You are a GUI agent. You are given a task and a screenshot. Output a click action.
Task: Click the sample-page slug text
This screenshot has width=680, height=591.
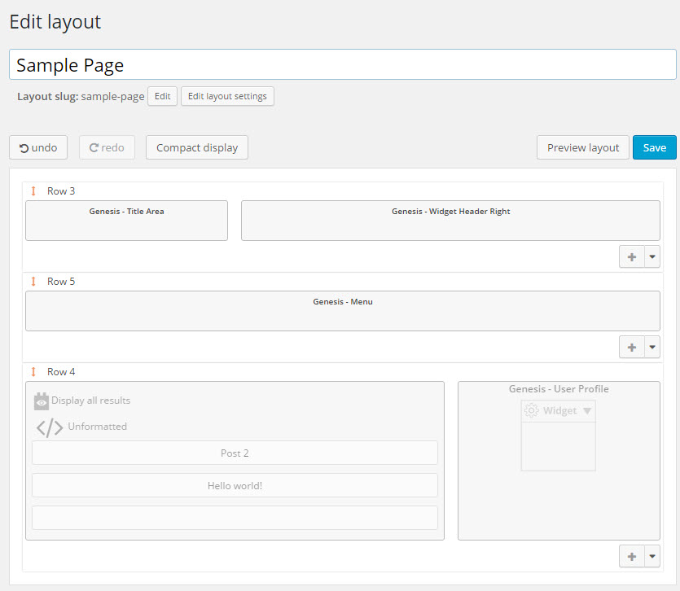point(112,96)
